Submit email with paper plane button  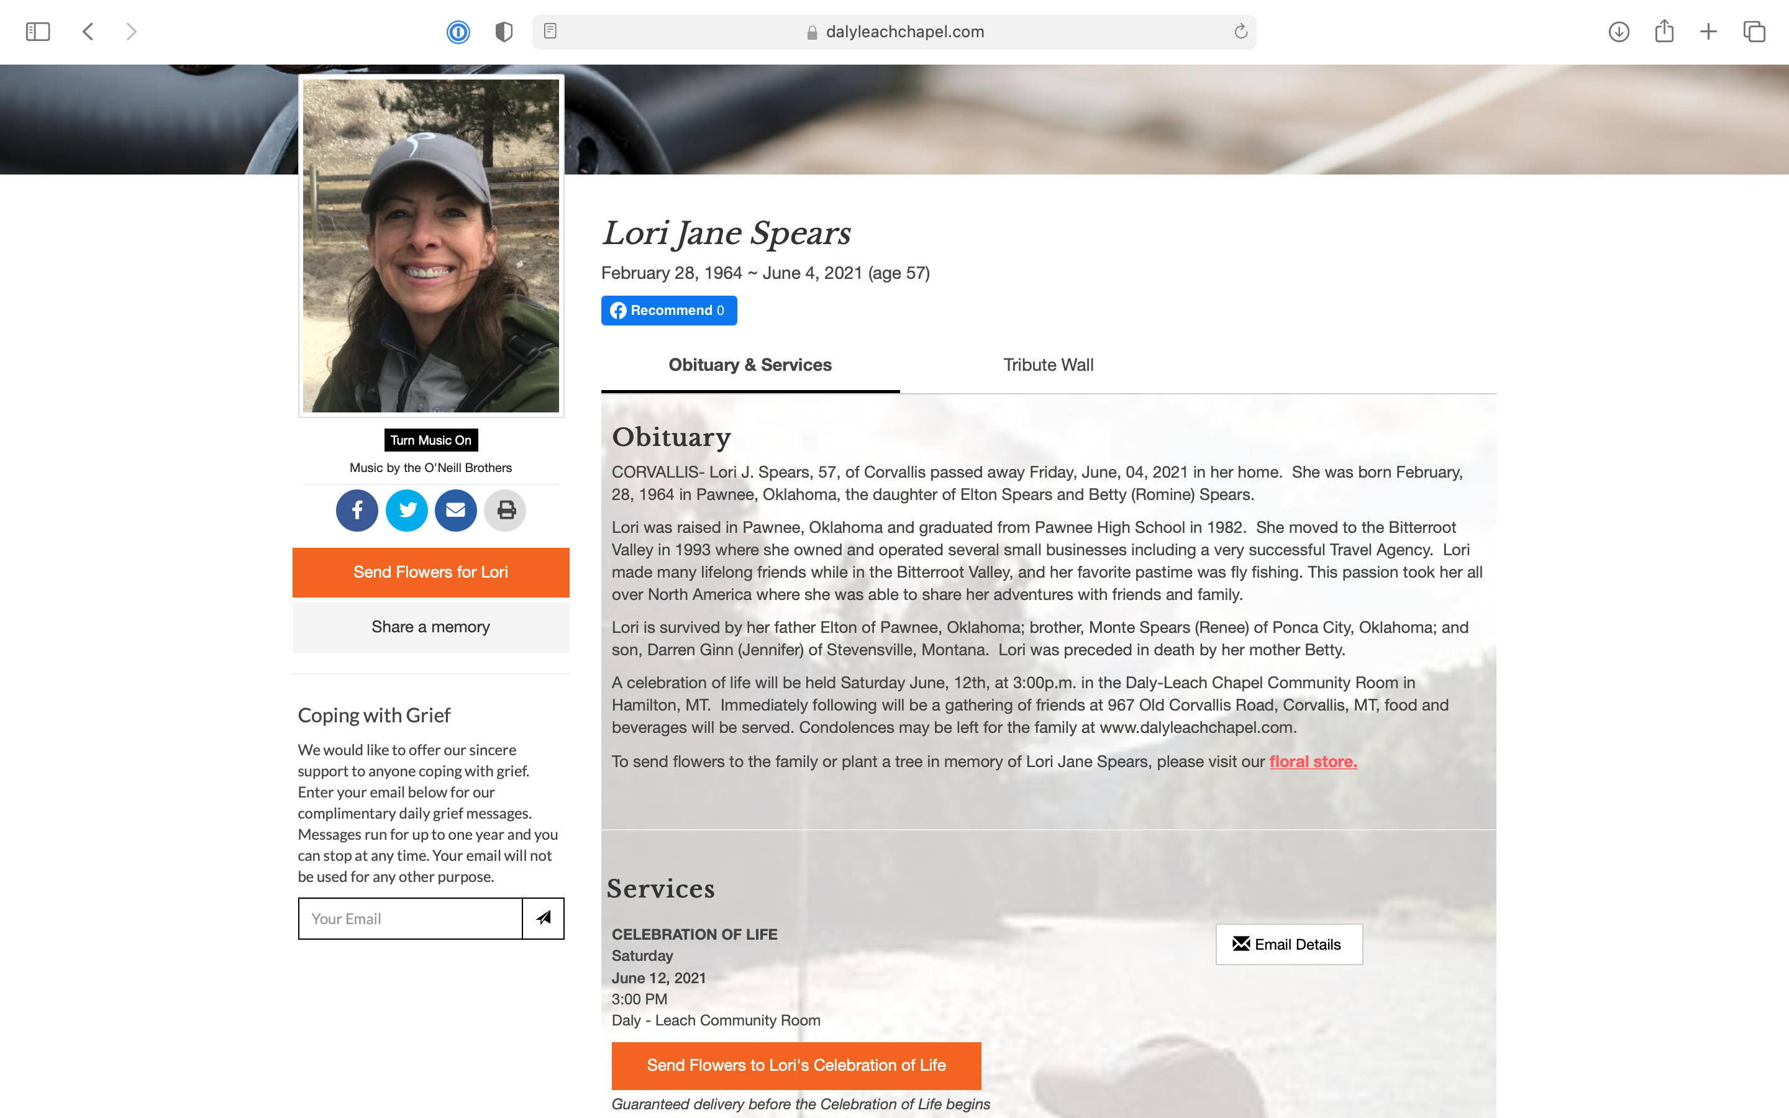pos(544,919)
